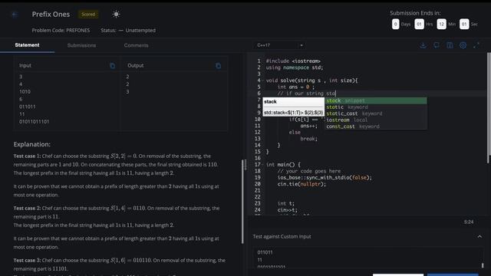Switch to the Statement tab
Viewport: 491px width, 276px height.
coord(28,45)
